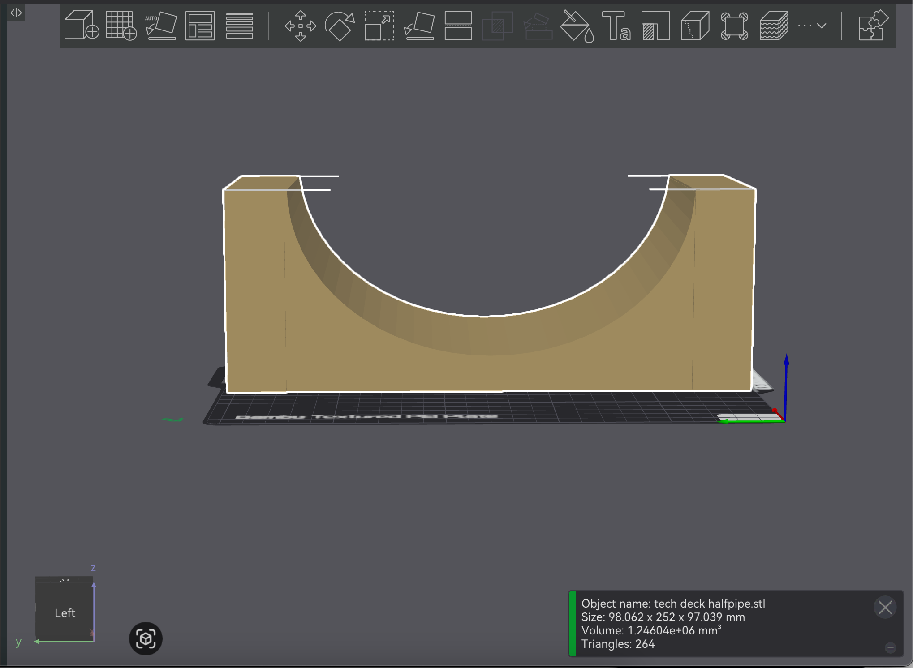Click the Measure cube tool

pyautogui.click(x=695, y=26)
